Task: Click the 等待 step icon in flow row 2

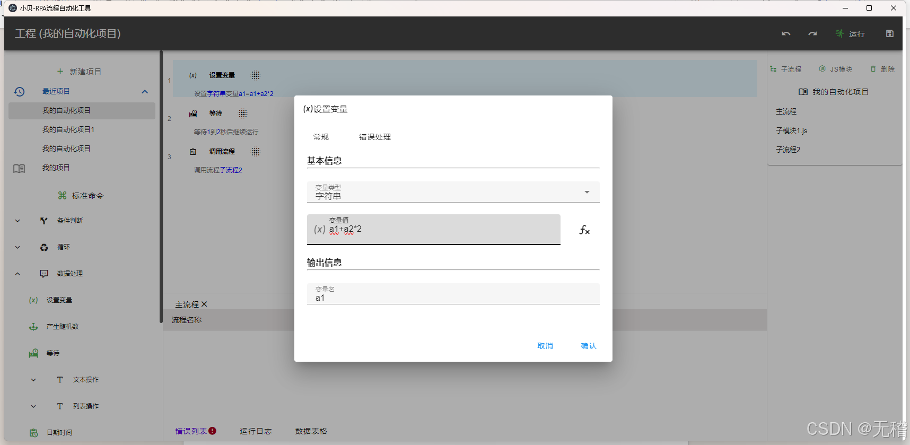Action: 193,114
